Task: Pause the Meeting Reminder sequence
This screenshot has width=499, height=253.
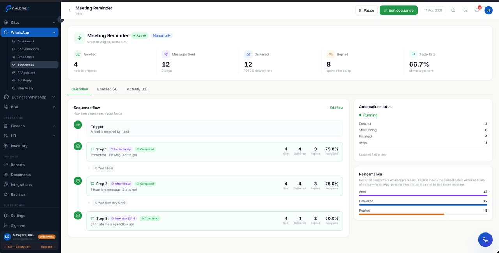Action: click(366, 11)
